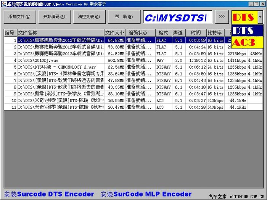Select row 11 AC3 file sized 20.47MB

[x=61, y=107]
